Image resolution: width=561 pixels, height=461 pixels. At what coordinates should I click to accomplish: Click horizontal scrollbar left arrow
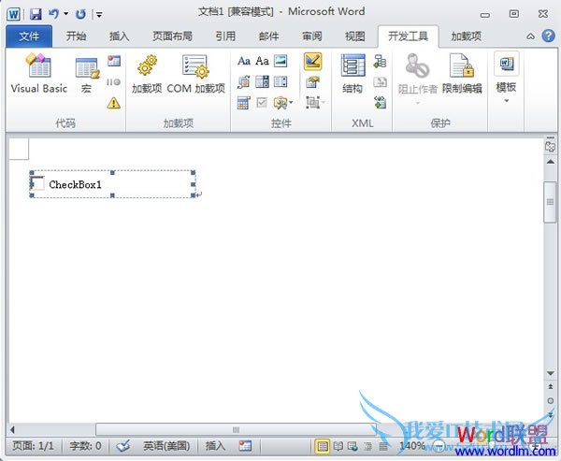pos(12,429)
